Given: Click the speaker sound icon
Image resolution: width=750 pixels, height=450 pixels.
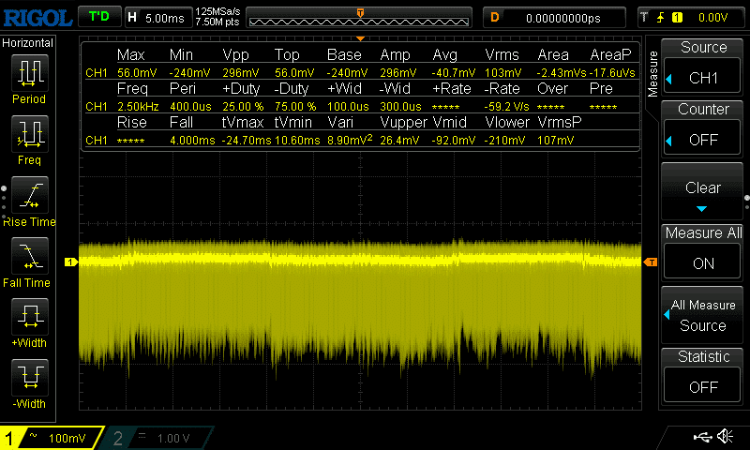Looking at the screenshot, I should click(724, 437).
